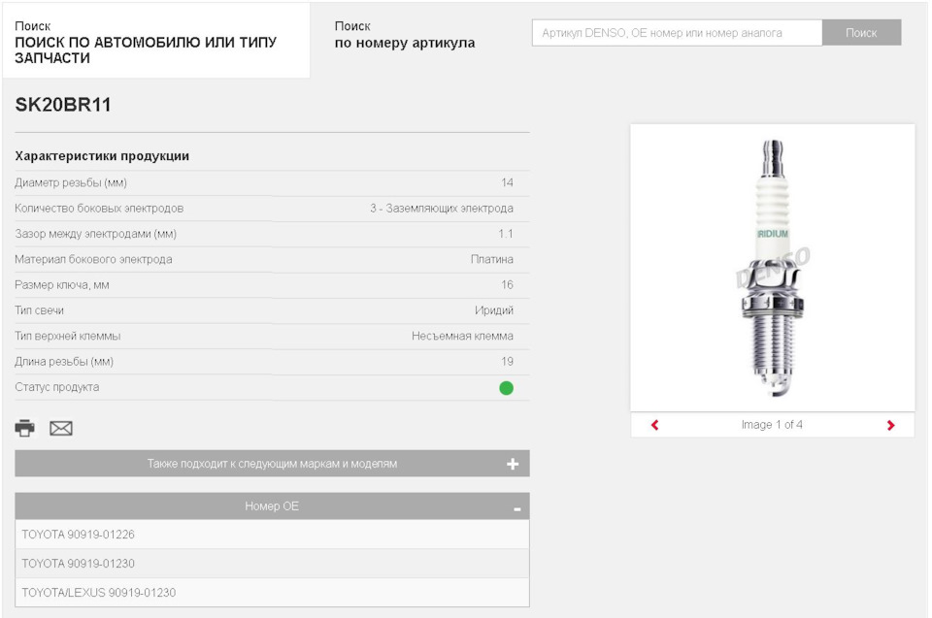
Task: Click the printer icon
Action: pos(25,428)
